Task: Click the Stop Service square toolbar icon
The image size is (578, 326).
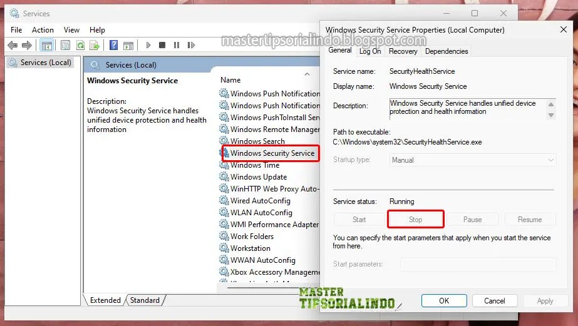Action: [x=162, y=45]
